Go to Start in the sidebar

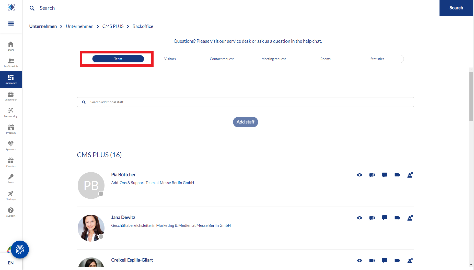tap(11, 46)
